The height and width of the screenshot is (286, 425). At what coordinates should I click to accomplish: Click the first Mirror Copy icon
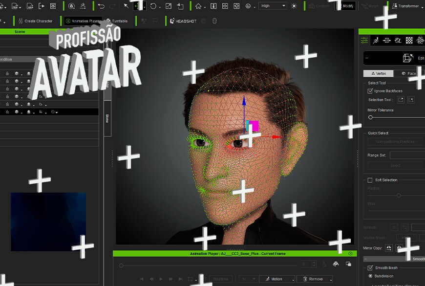[x=388, y=248]
